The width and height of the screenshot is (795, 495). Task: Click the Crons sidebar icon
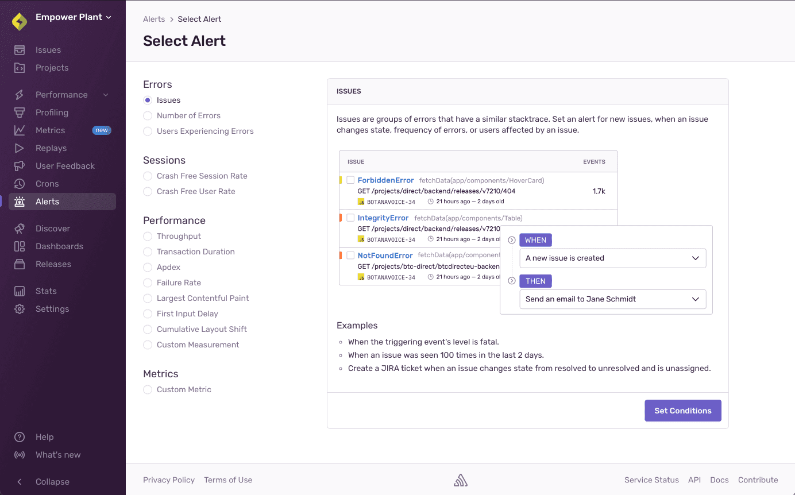point(20,183)
